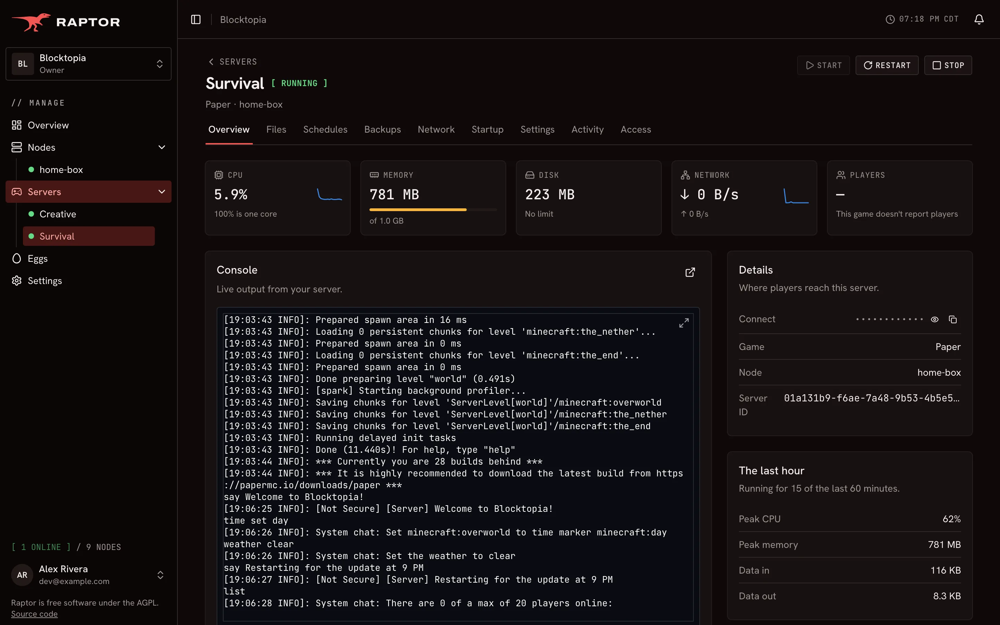Image resolution: width=1000 pixels, height=625 pixels.
Task: Open the Alex Rivera account menu
Action: click(89, 575)
